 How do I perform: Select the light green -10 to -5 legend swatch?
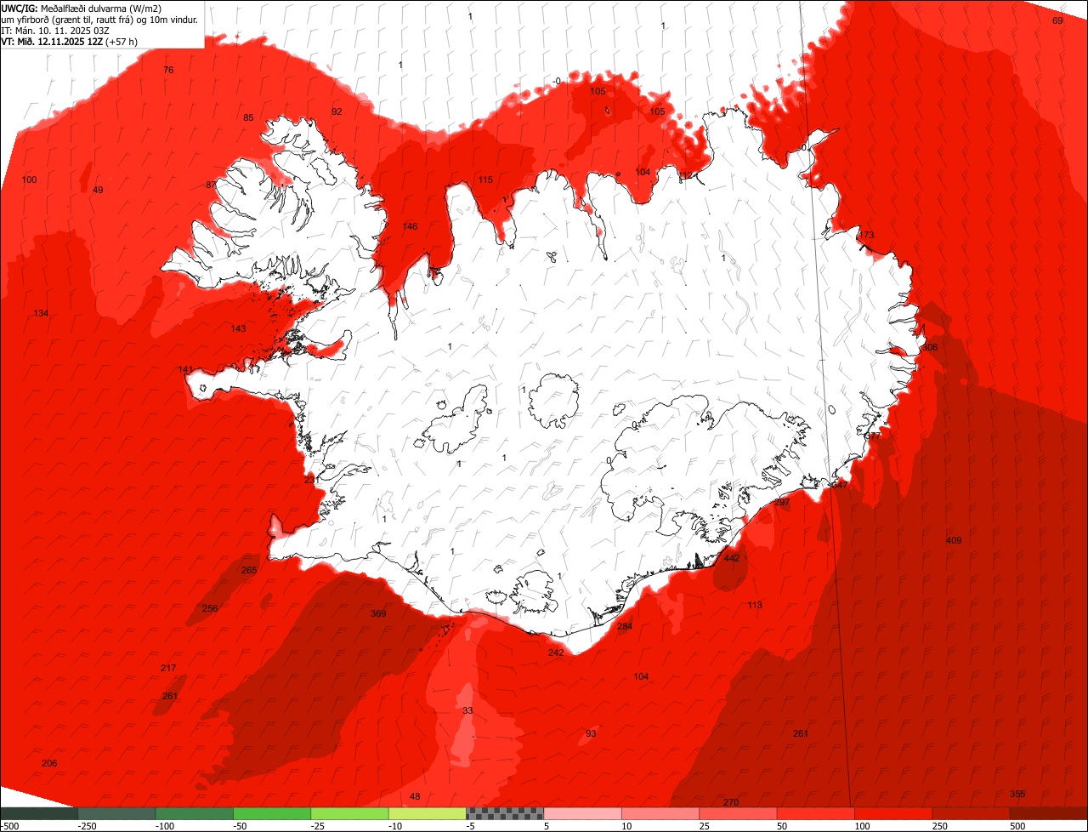(x=428, y=813)
